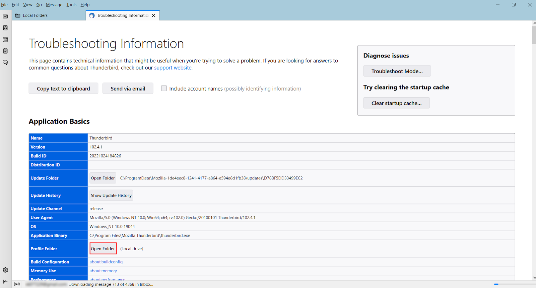The image size is (536, 288).
Task: Open the Message menu
Action: (54, 5)
